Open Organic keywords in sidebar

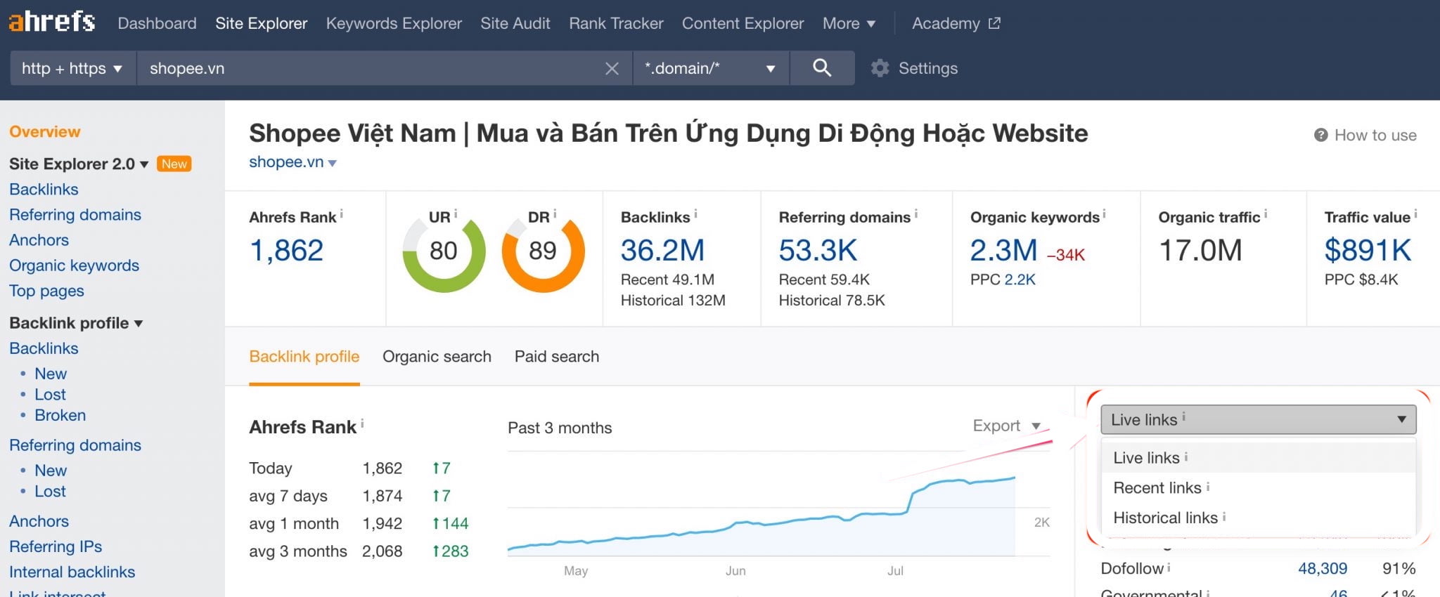pyautogui.click(x=74, y=265)
